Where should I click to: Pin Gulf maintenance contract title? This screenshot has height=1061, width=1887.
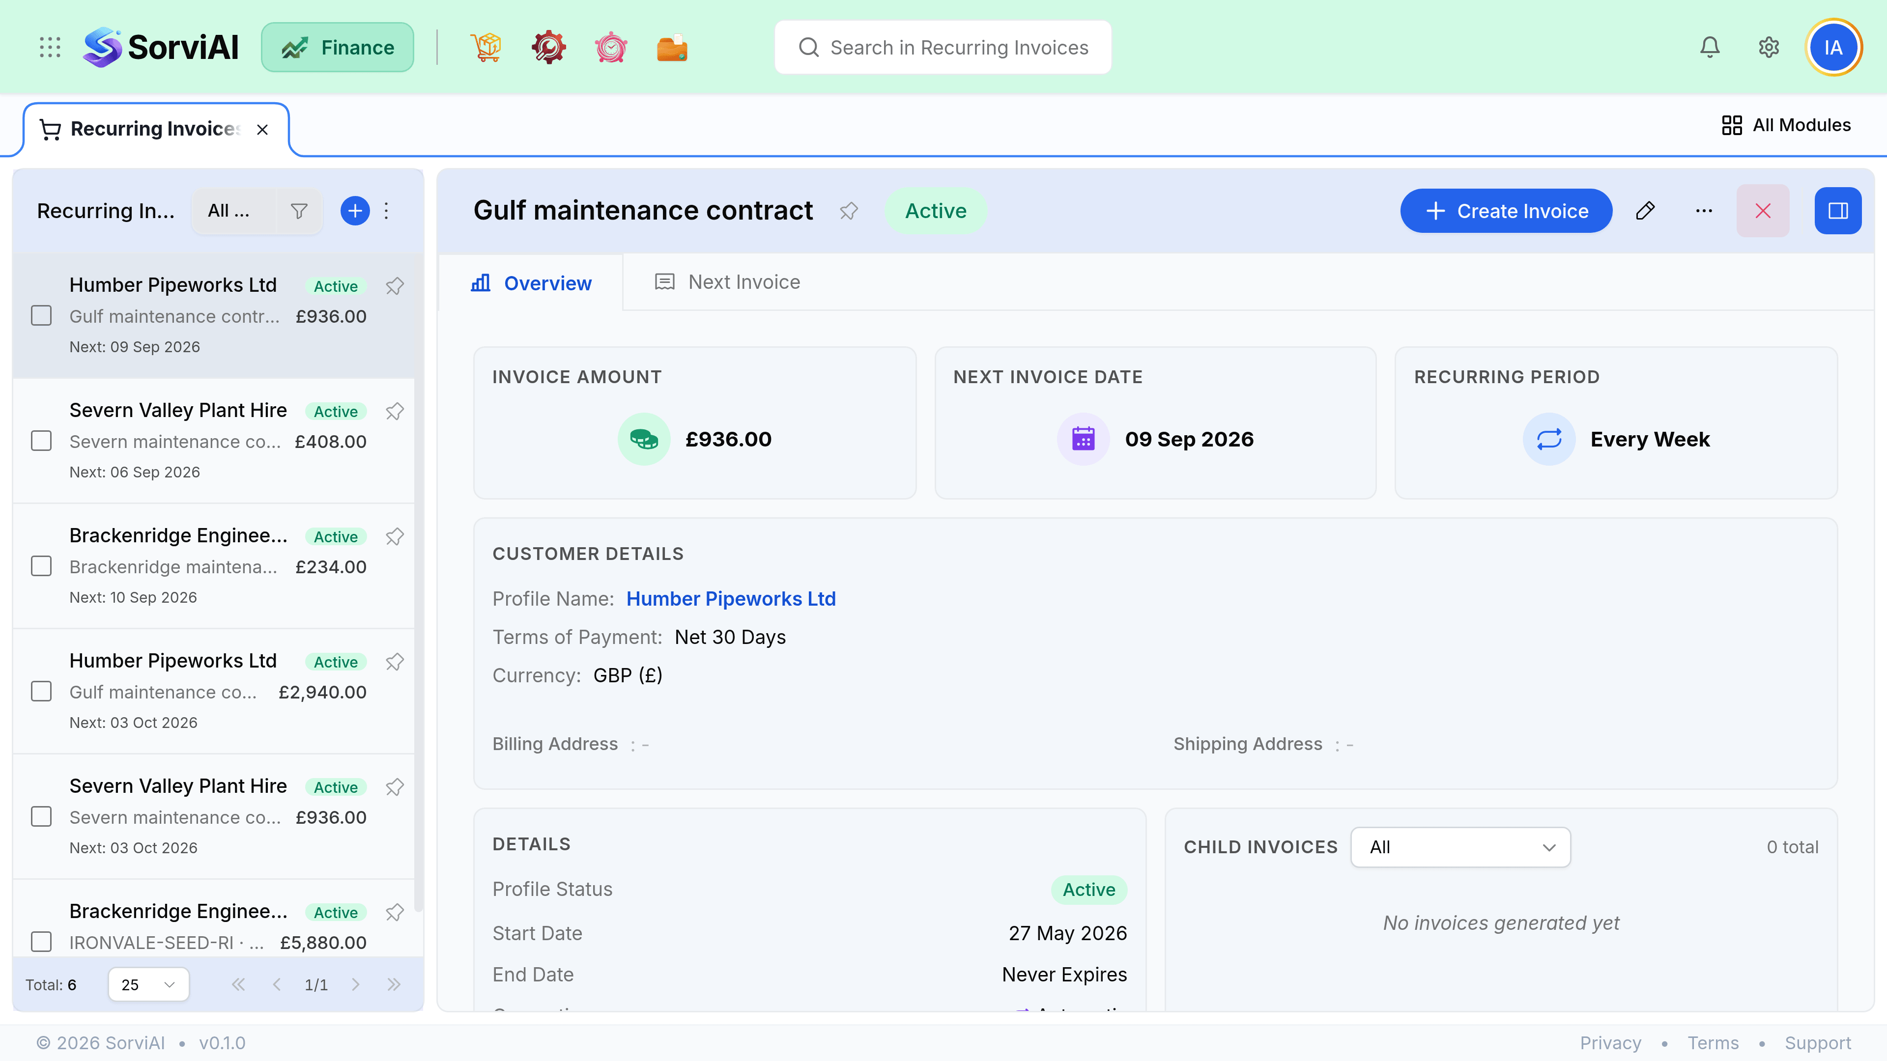point(849,211)
